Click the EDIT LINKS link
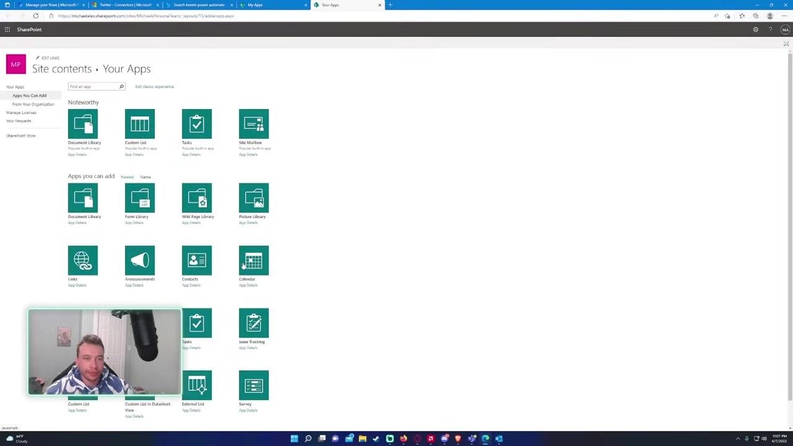The height and width of the screenshot is (446, 793). click(48, 58)
